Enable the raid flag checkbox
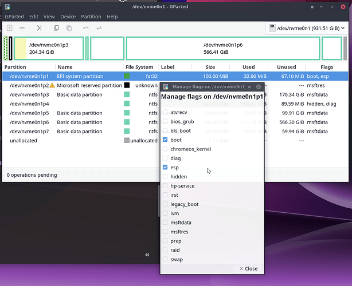352x286 pixels. pos(165,250)
